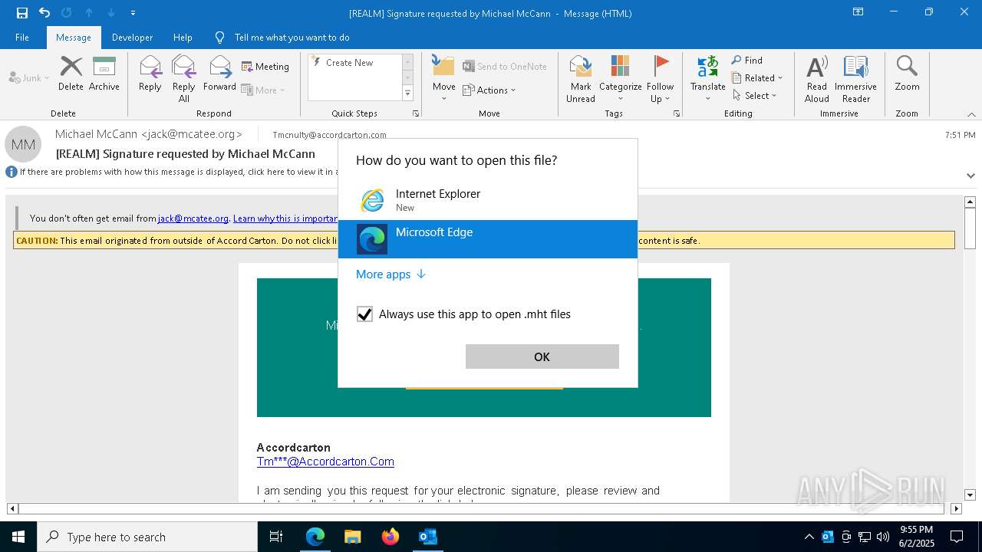
Task: Select Internet Explorer in open-with dialog
Action: coord(488,200)
